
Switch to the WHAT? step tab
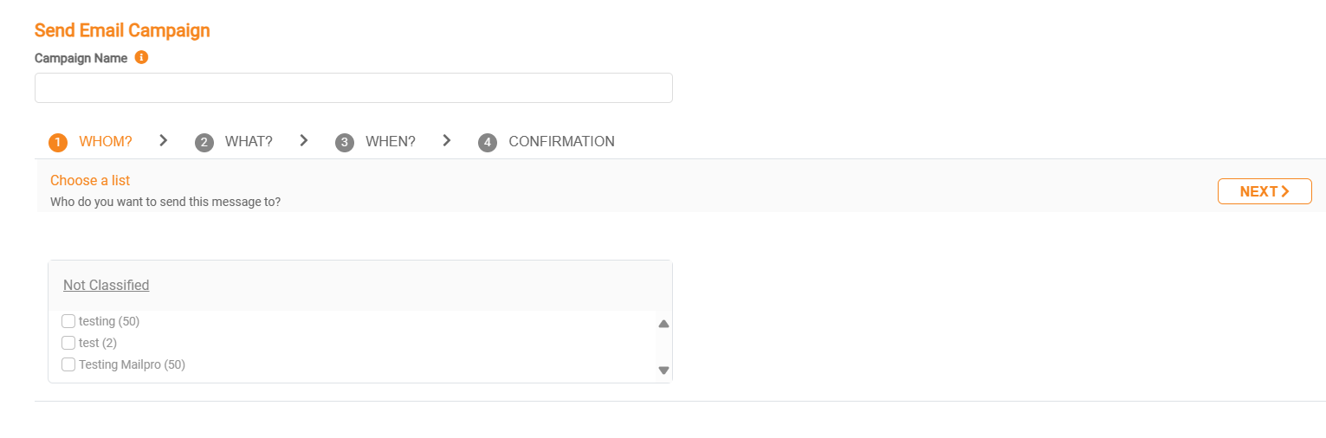(x=249, y=142)
